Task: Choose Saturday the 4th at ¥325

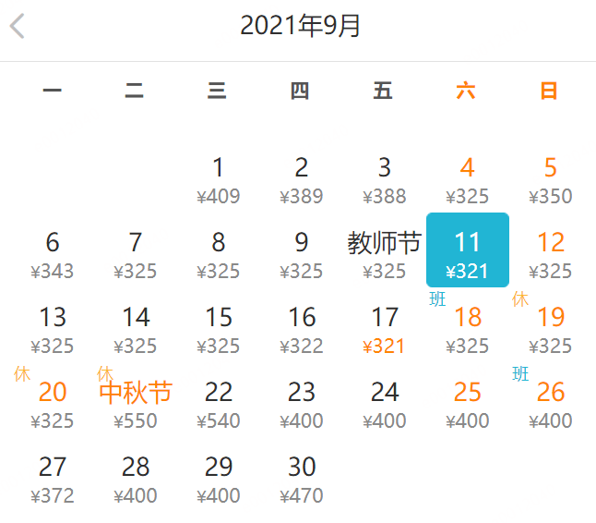Action: tap(468, 175)
